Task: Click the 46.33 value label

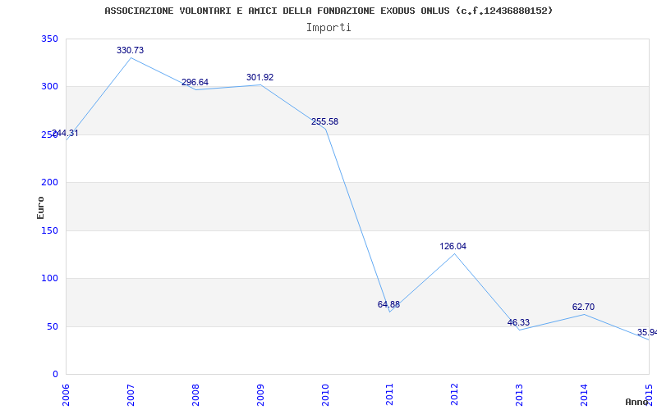Action: click(x=518, y=322)
